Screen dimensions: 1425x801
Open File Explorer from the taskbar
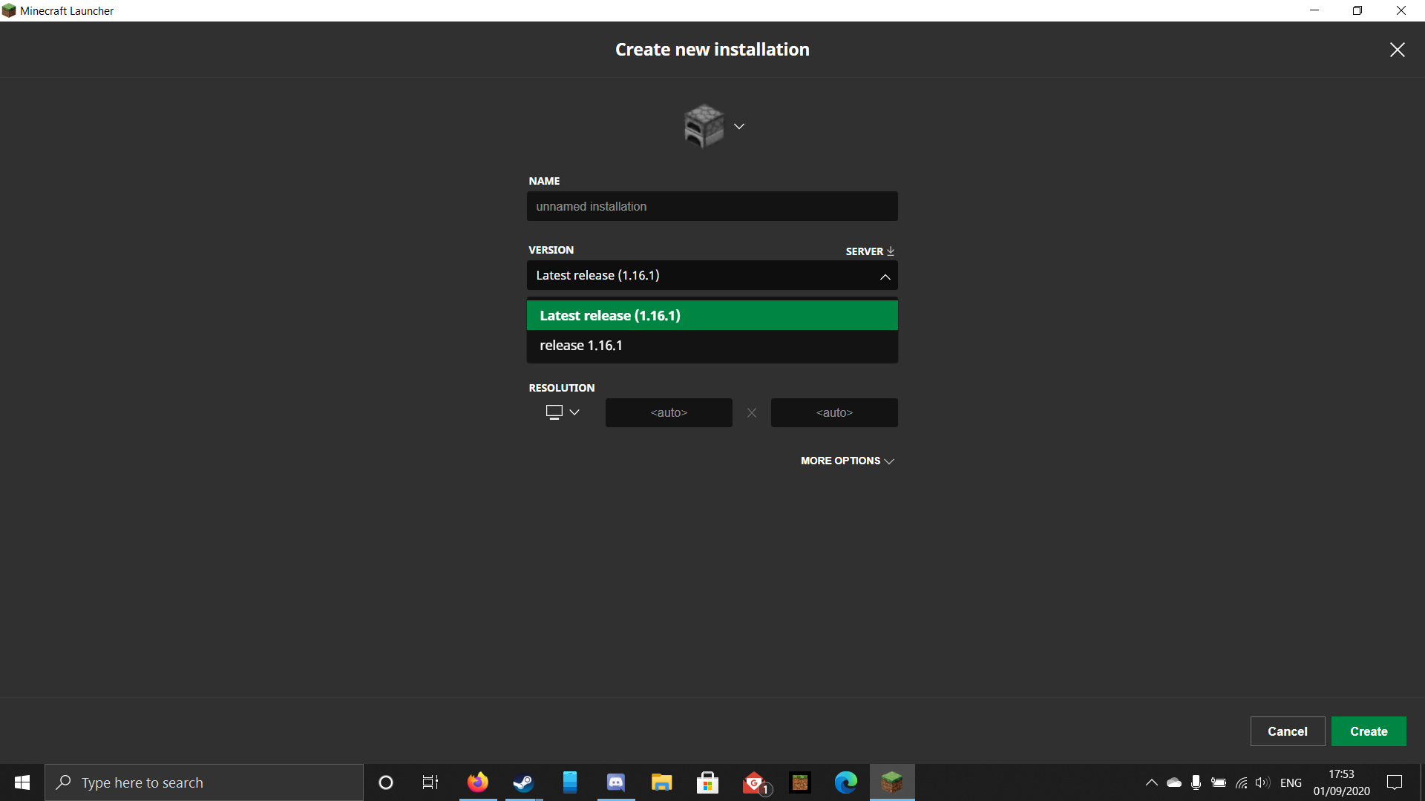coord(661,782)
